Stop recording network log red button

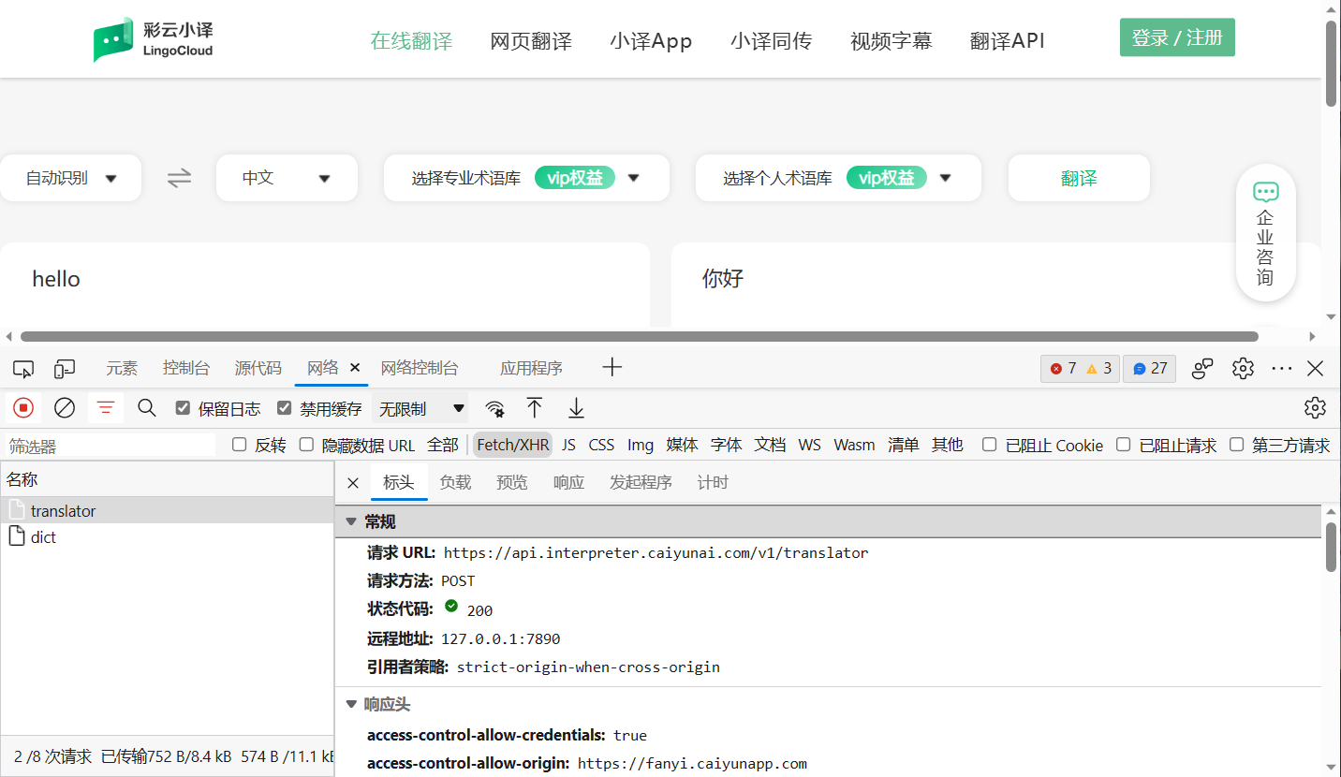23,407
